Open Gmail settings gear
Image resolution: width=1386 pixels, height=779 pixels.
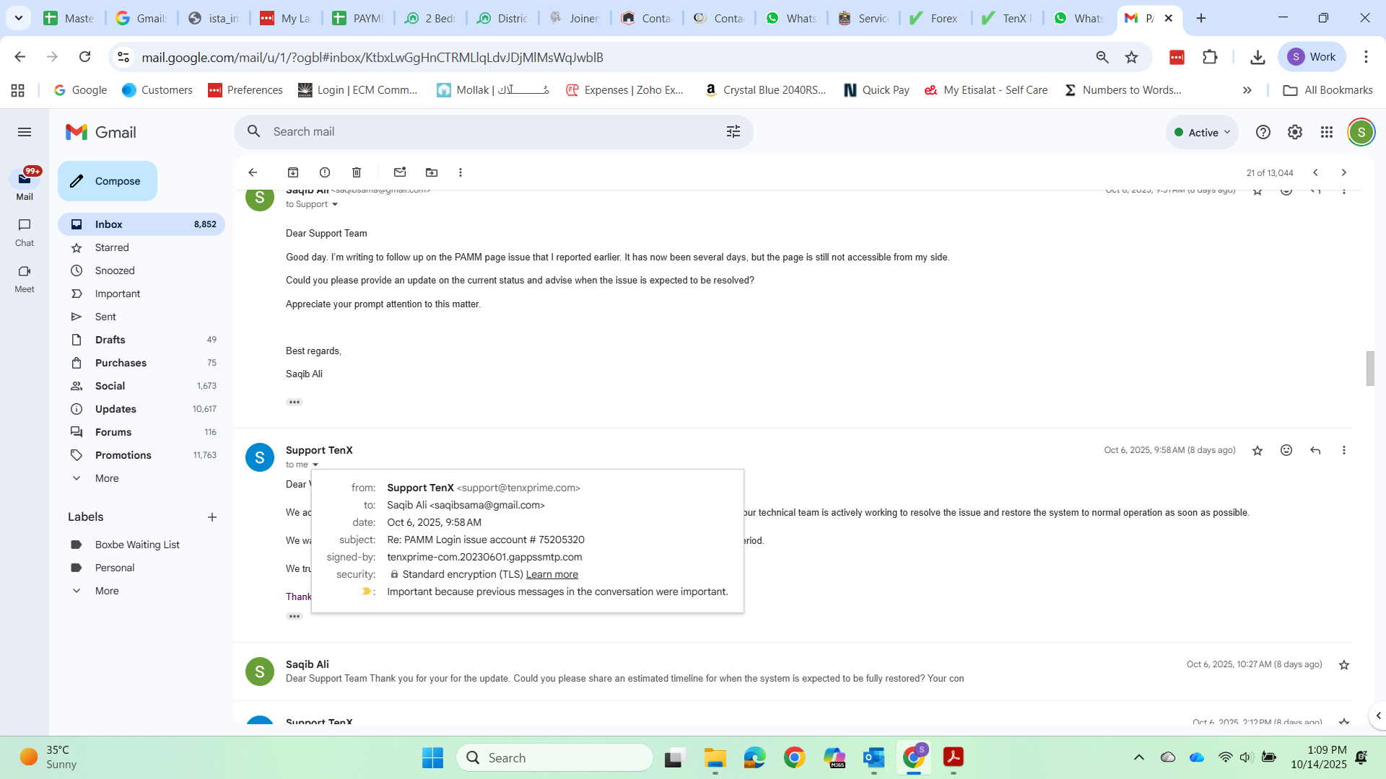tap(1295, 132)
